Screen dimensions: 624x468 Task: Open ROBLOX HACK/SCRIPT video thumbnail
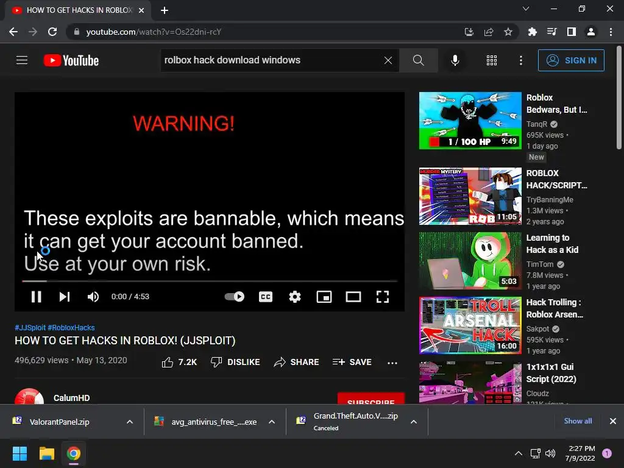click(470, 196)
